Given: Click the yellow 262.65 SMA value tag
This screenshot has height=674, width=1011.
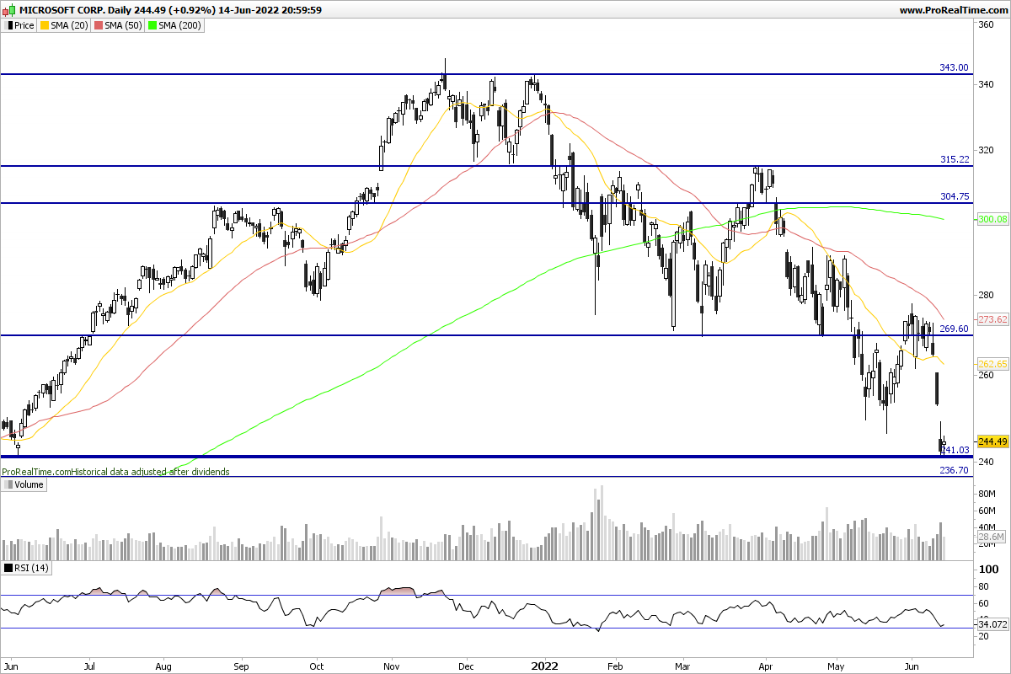Looking at the screenshot, I should [993, 364].
